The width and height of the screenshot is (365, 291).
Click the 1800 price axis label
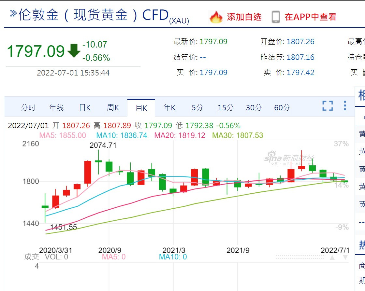31,181
